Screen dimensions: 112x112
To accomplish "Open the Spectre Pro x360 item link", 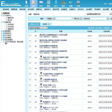I will (50, 107).
